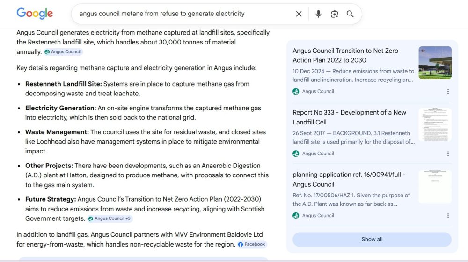
Task: Open search by image camera icon
Action: coord(334,14)
